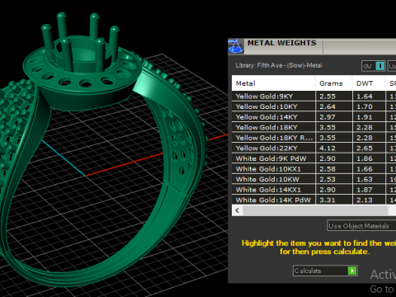Click the table's horizontal scrollbar track

pos(315,210)
